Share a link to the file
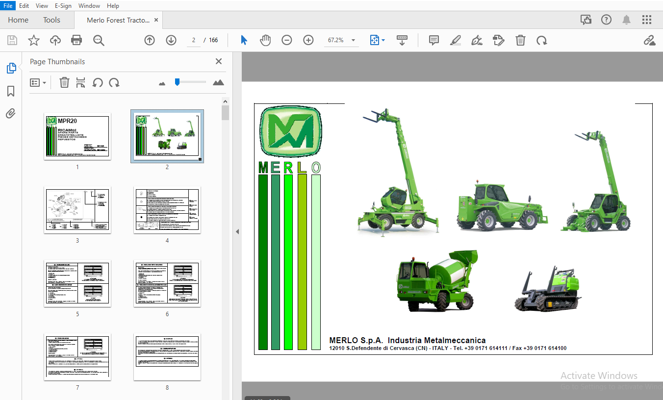Image resolution: width=663 pixels, height=400 pixels. 649,40
